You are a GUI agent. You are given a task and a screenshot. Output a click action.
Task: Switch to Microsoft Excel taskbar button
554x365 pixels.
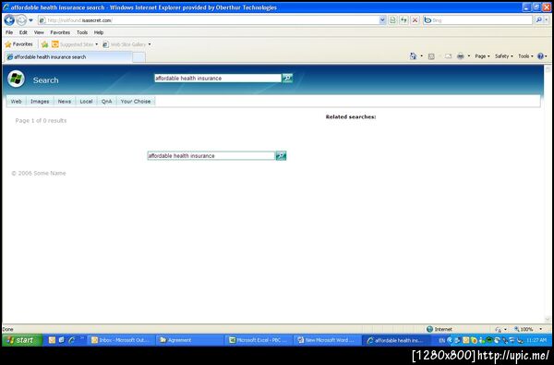tap(259, 340)
